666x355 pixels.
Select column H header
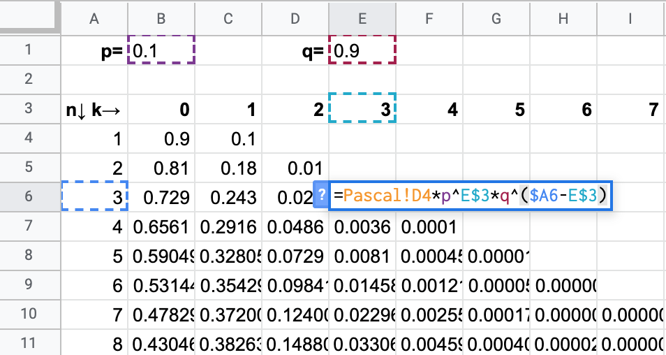tap(563, 20)
